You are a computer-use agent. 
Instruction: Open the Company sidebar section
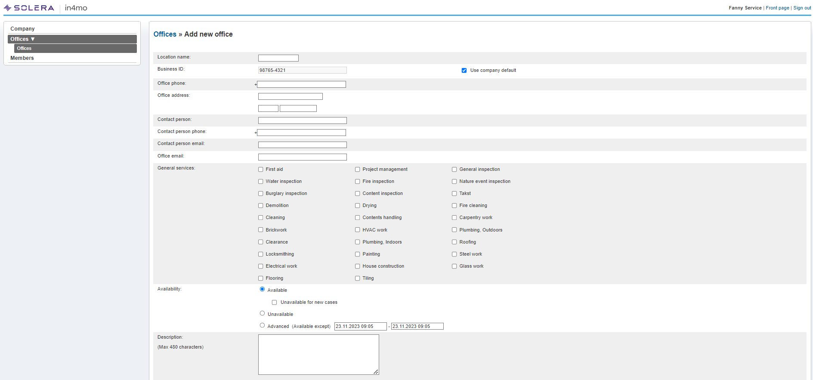click(22, 29)
